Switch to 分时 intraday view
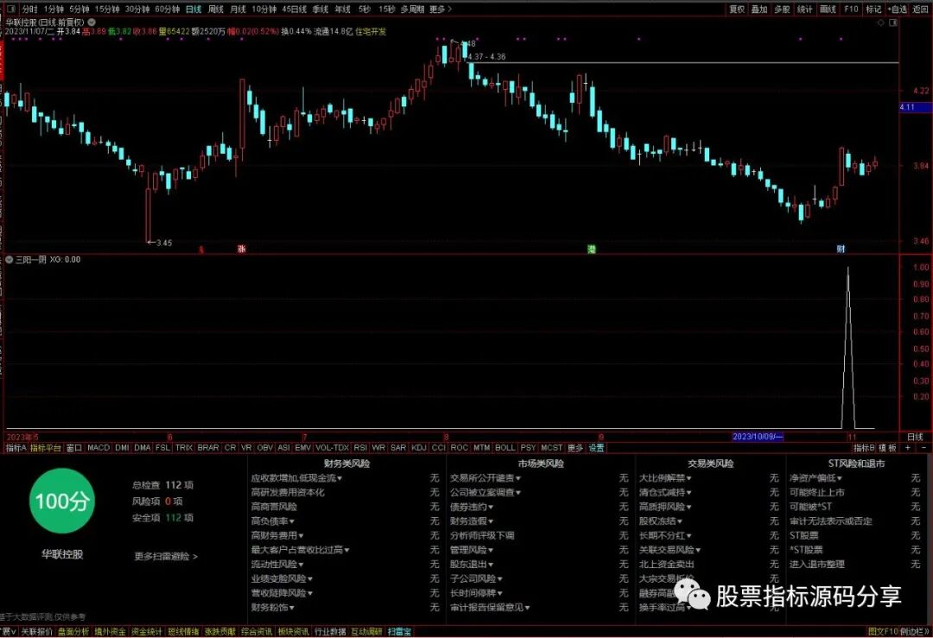 tap(29, 9)
